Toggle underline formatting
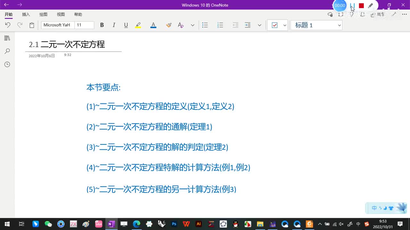This screenshot has width=410, height=230. [126, 25]
